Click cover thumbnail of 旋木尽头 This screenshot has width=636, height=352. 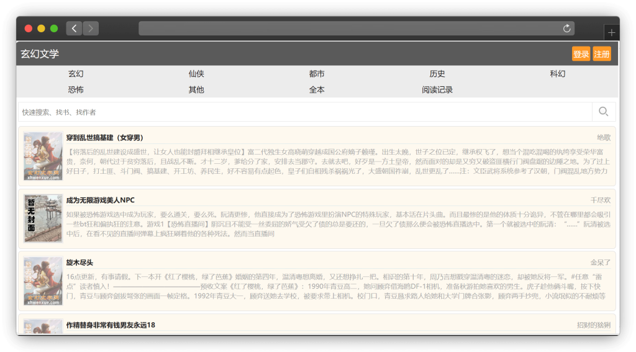point(43,281)
